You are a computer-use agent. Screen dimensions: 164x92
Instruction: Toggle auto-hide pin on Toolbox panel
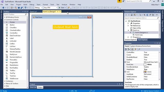tap(25, 12)
